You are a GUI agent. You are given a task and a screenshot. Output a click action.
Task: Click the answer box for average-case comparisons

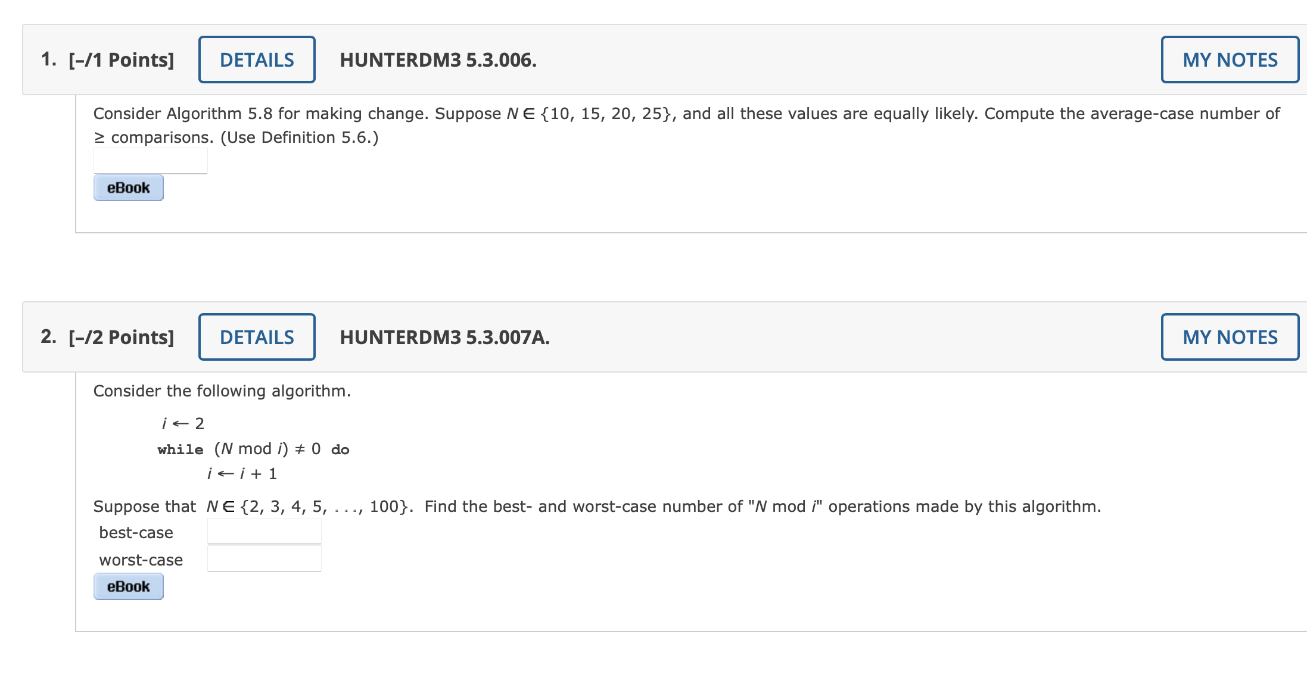click(150, 160)
